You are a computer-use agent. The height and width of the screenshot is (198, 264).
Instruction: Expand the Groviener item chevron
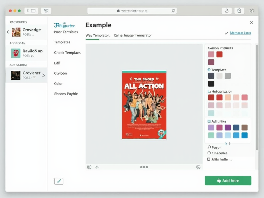[44, 75]
